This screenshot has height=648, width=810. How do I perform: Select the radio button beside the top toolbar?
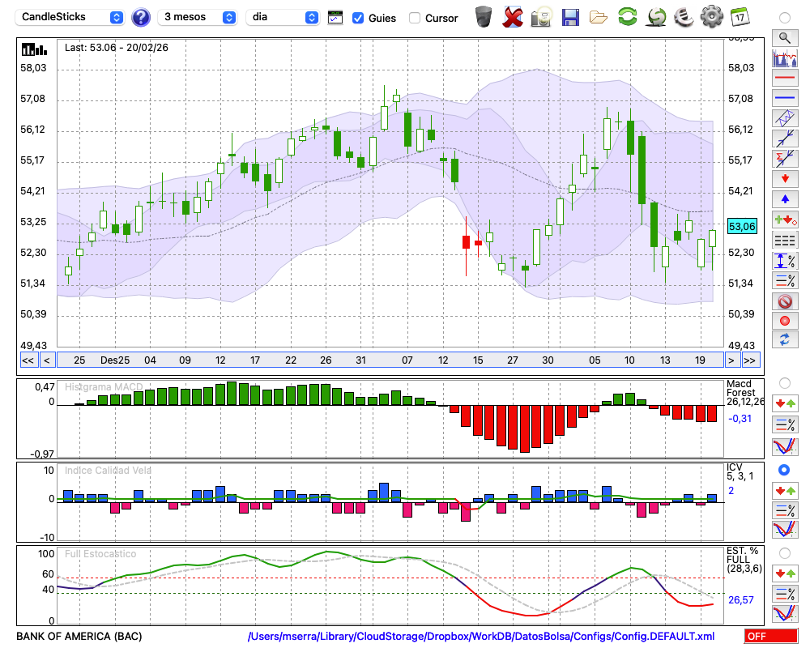785,18
